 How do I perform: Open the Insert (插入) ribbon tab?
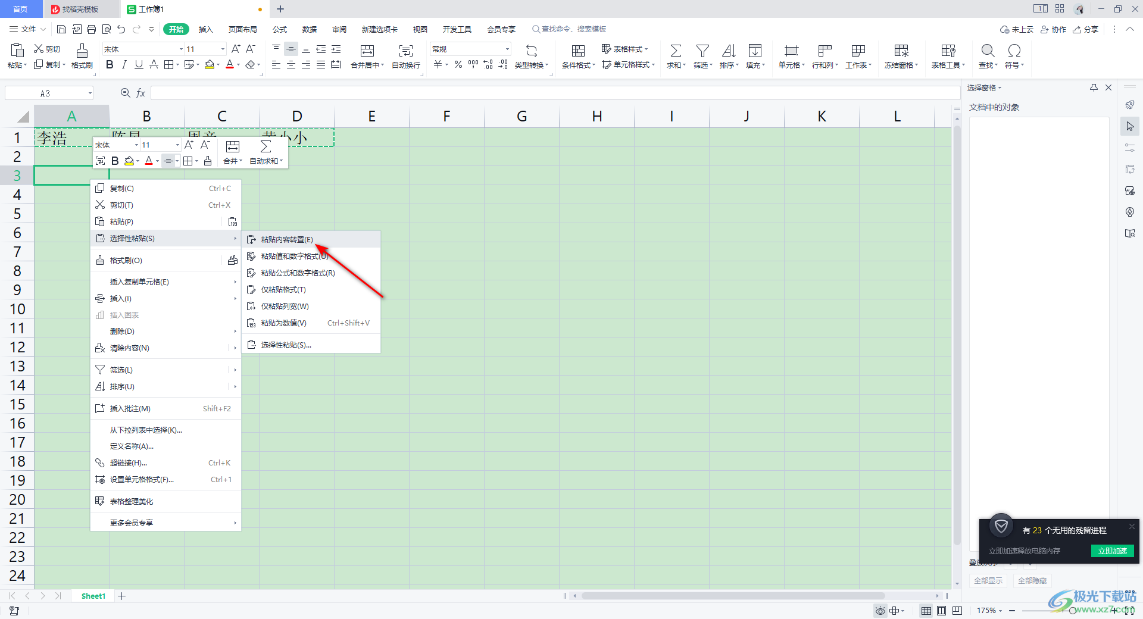pyautogui.click(x=205, y=29)
